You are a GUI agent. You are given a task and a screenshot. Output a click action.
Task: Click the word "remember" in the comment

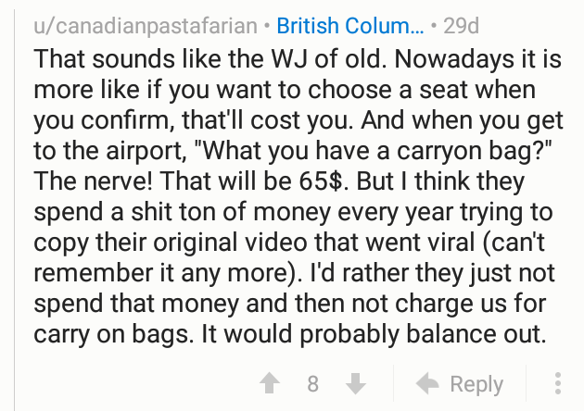[x=96, y=271]
